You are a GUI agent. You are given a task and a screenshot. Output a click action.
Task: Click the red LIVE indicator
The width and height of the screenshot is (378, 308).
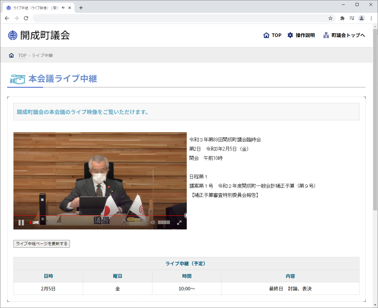(34, 223)
